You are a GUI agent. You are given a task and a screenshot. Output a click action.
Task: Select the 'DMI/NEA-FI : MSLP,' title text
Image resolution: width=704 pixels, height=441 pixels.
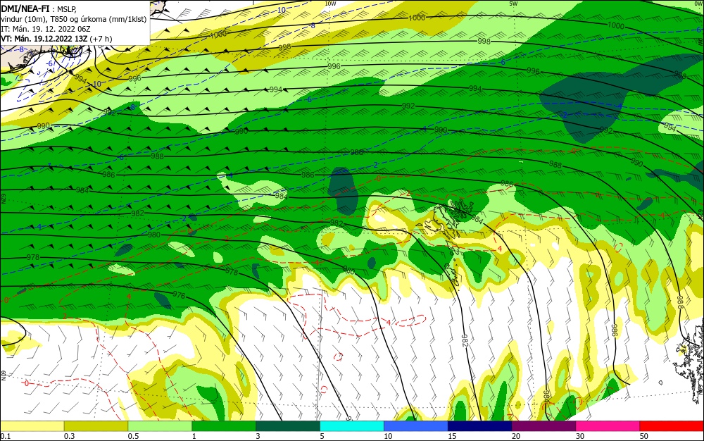(x=39, y=8)
